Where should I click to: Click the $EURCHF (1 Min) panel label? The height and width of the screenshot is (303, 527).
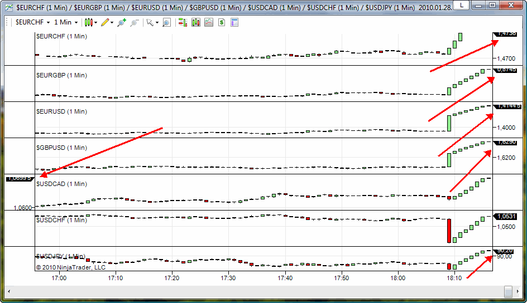click(x=61, y=36)
